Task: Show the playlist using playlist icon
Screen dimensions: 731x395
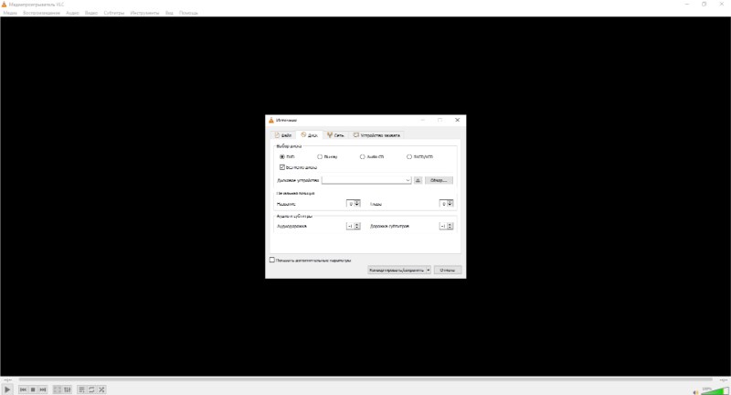Action: point(81,390)
